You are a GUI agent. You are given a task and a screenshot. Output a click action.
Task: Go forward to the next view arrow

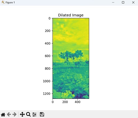(14, 114)
